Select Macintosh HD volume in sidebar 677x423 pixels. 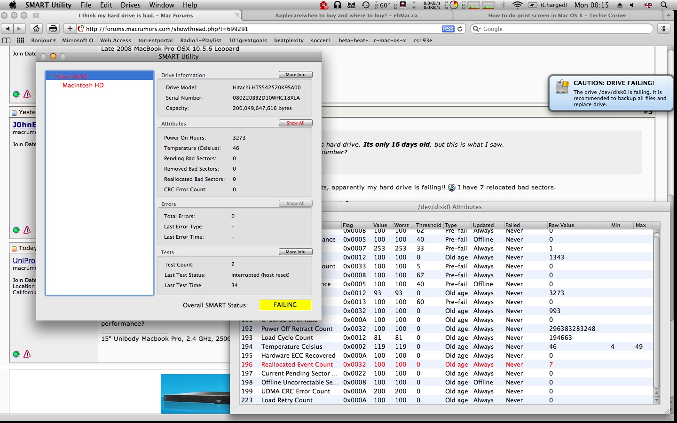[83, 85]
